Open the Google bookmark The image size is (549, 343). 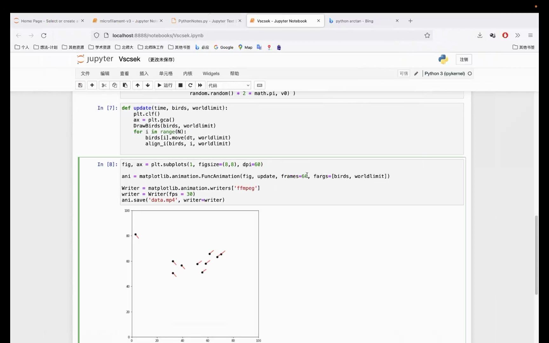coord(224,47)
